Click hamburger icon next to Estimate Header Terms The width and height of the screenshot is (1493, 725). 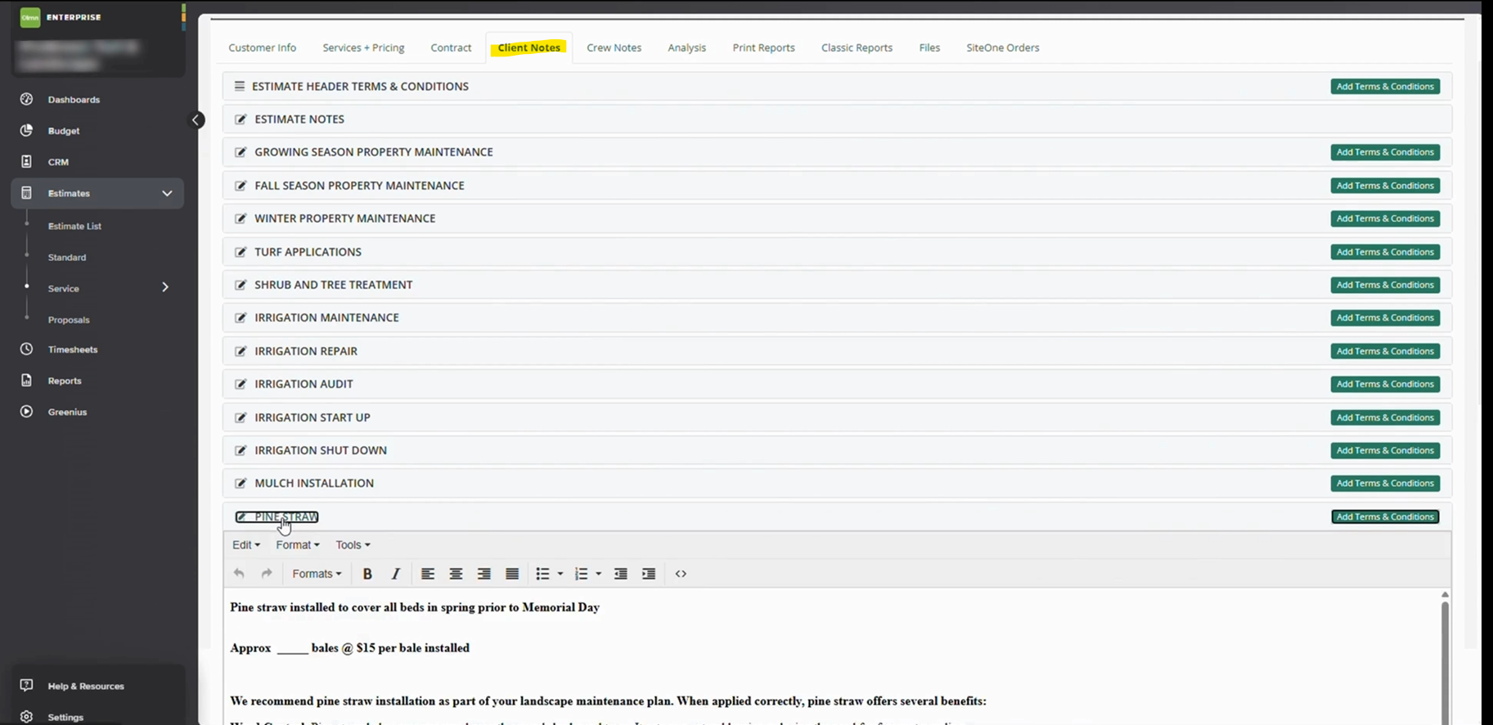coord(240,86)
